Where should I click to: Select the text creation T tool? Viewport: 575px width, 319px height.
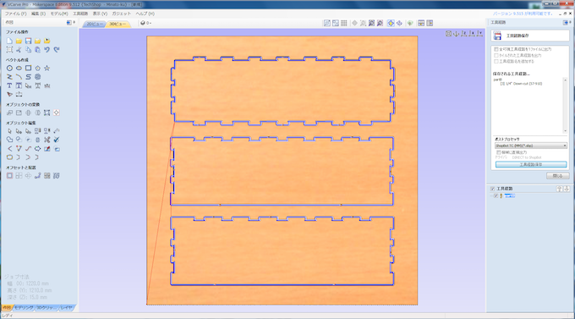pos(9,85)
